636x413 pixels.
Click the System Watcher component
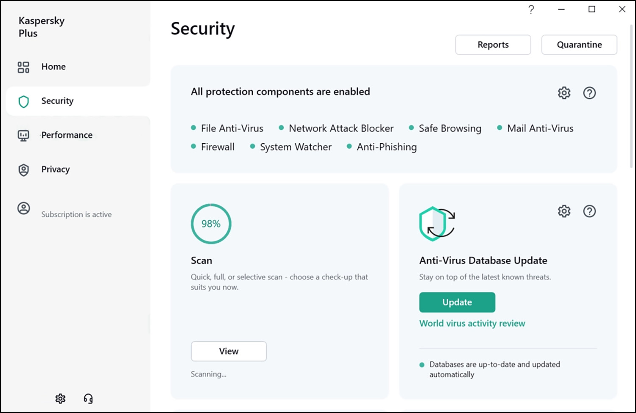pos(296,147)
